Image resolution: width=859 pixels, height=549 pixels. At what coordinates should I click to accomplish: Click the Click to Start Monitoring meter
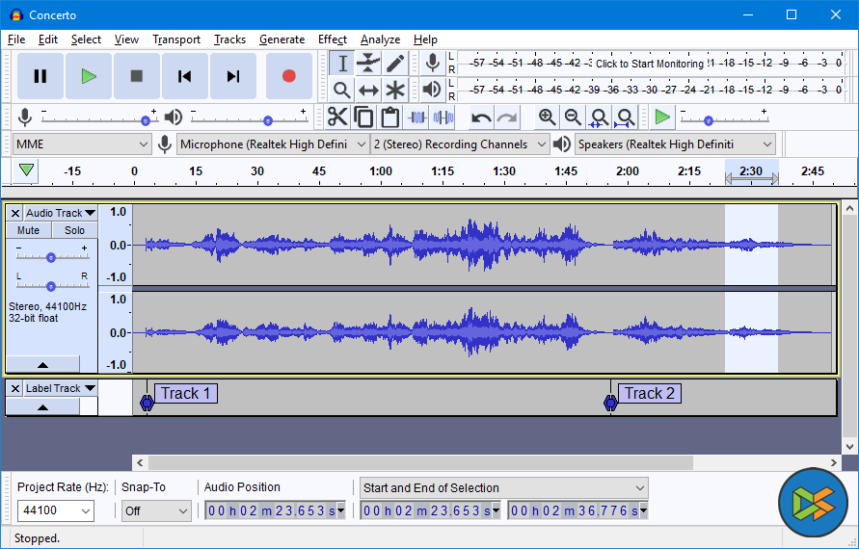click(x=649, y=64)
